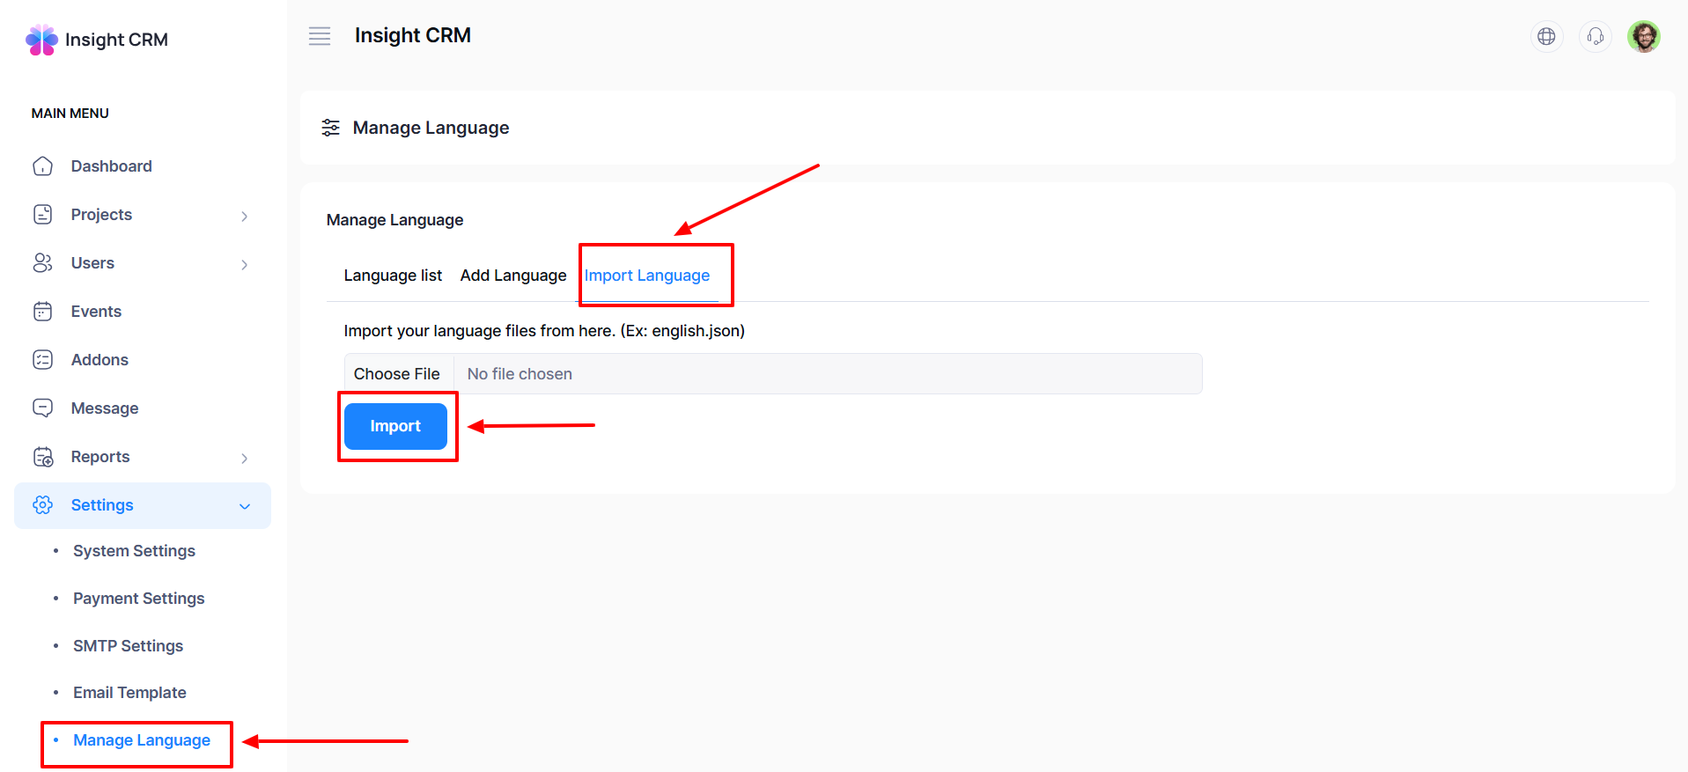Click the Events calendar icon
Image resolution: width=1688 pixels, height=772 pixels.
[x=42, y=312]
